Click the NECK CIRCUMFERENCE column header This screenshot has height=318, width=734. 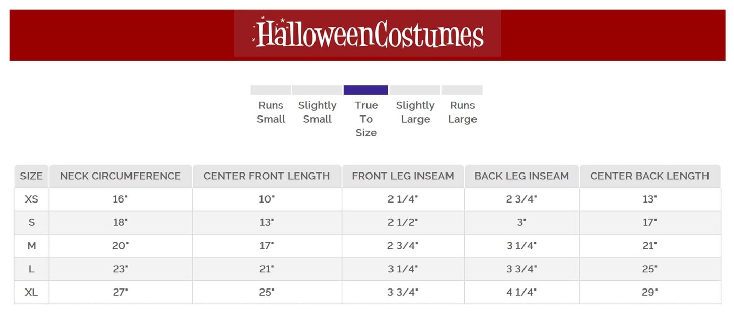120,176
